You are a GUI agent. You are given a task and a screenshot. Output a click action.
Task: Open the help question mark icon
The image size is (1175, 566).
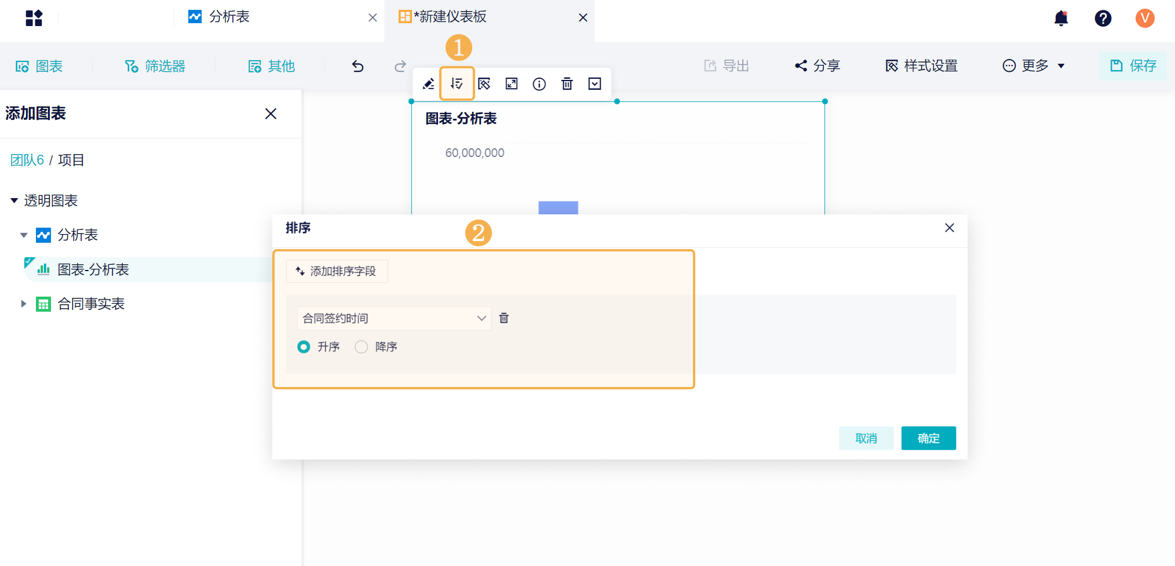[x=1103, y=18]
